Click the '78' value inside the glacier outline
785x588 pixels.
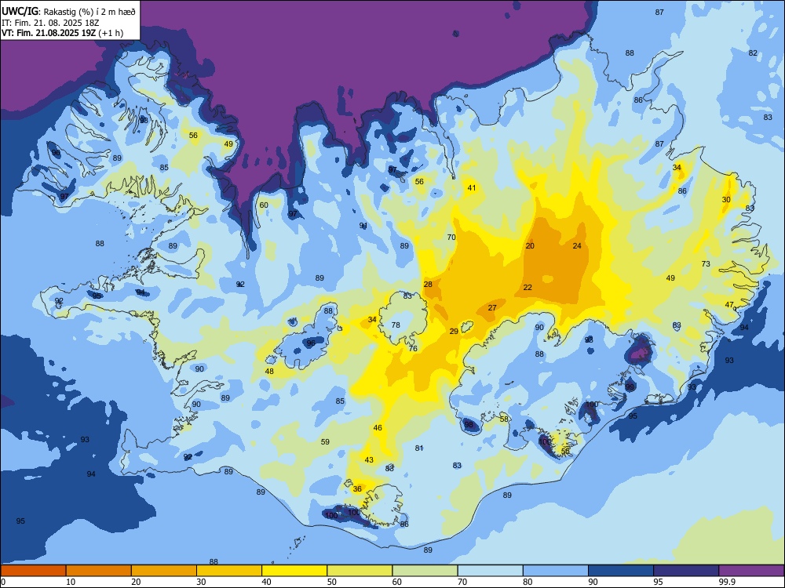pos(396,325)
